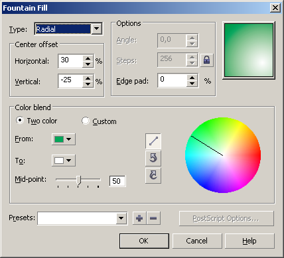Click the Edge pad input field

click(173, 80)
